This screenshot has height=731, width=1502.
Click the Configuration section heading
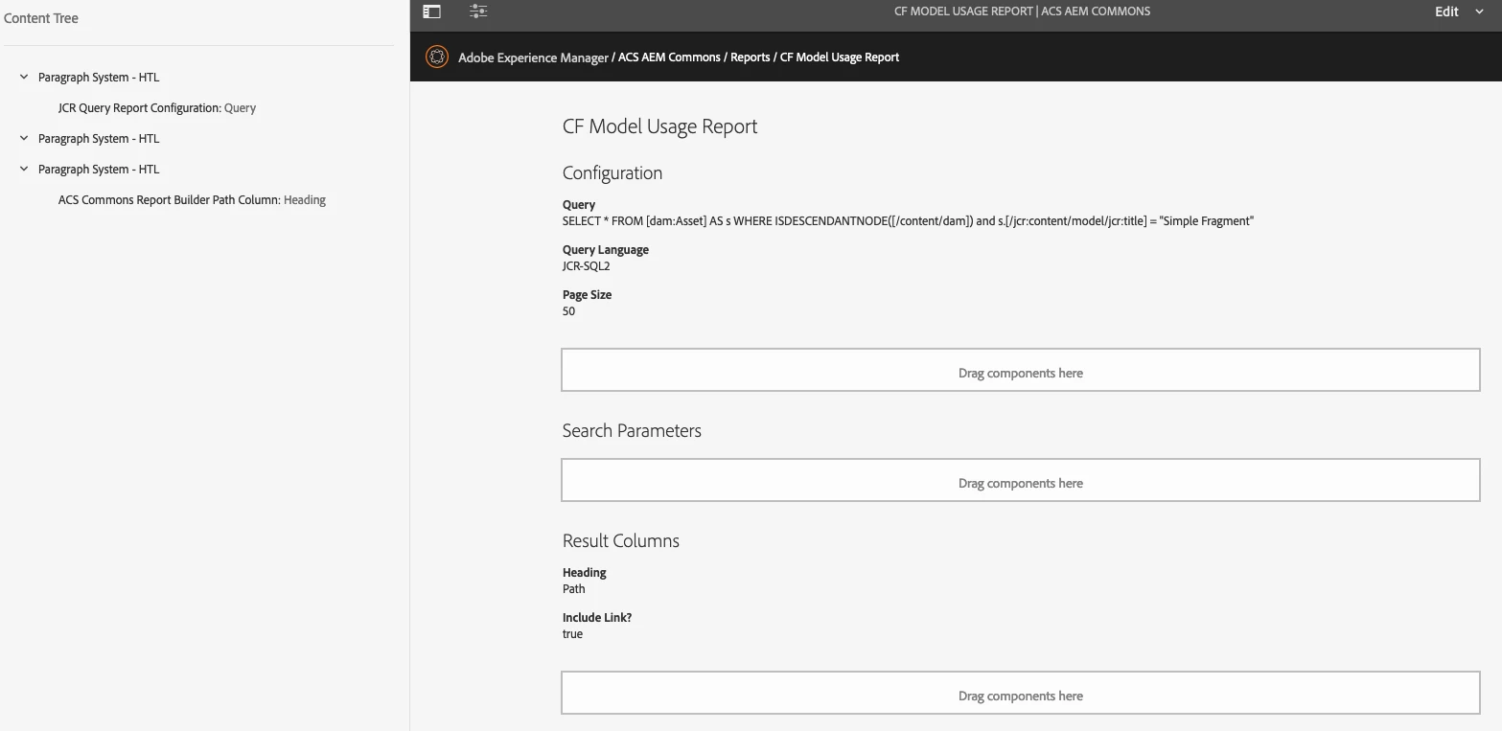[x=612, y=172]
